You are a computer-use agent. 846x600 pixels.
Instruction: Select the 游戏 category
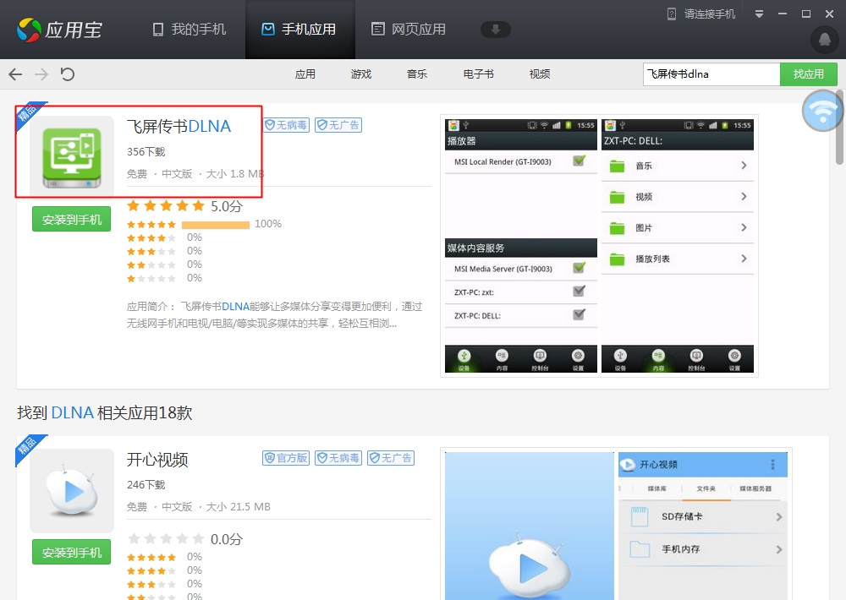coord(361,74)
